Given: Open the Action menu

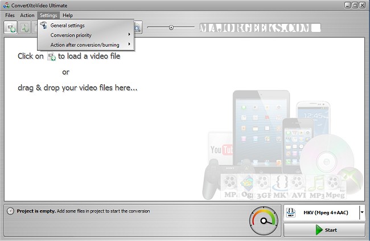Looking at the screenshot, I should [27, 15].
